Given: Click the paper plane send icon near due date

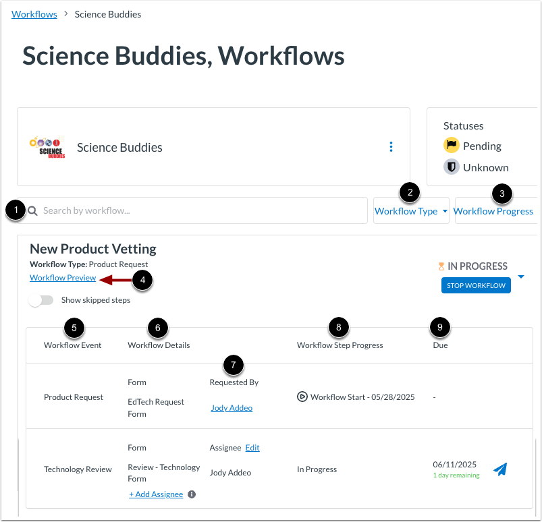Looking at the screenshot, I should click(x=499, y=469).
